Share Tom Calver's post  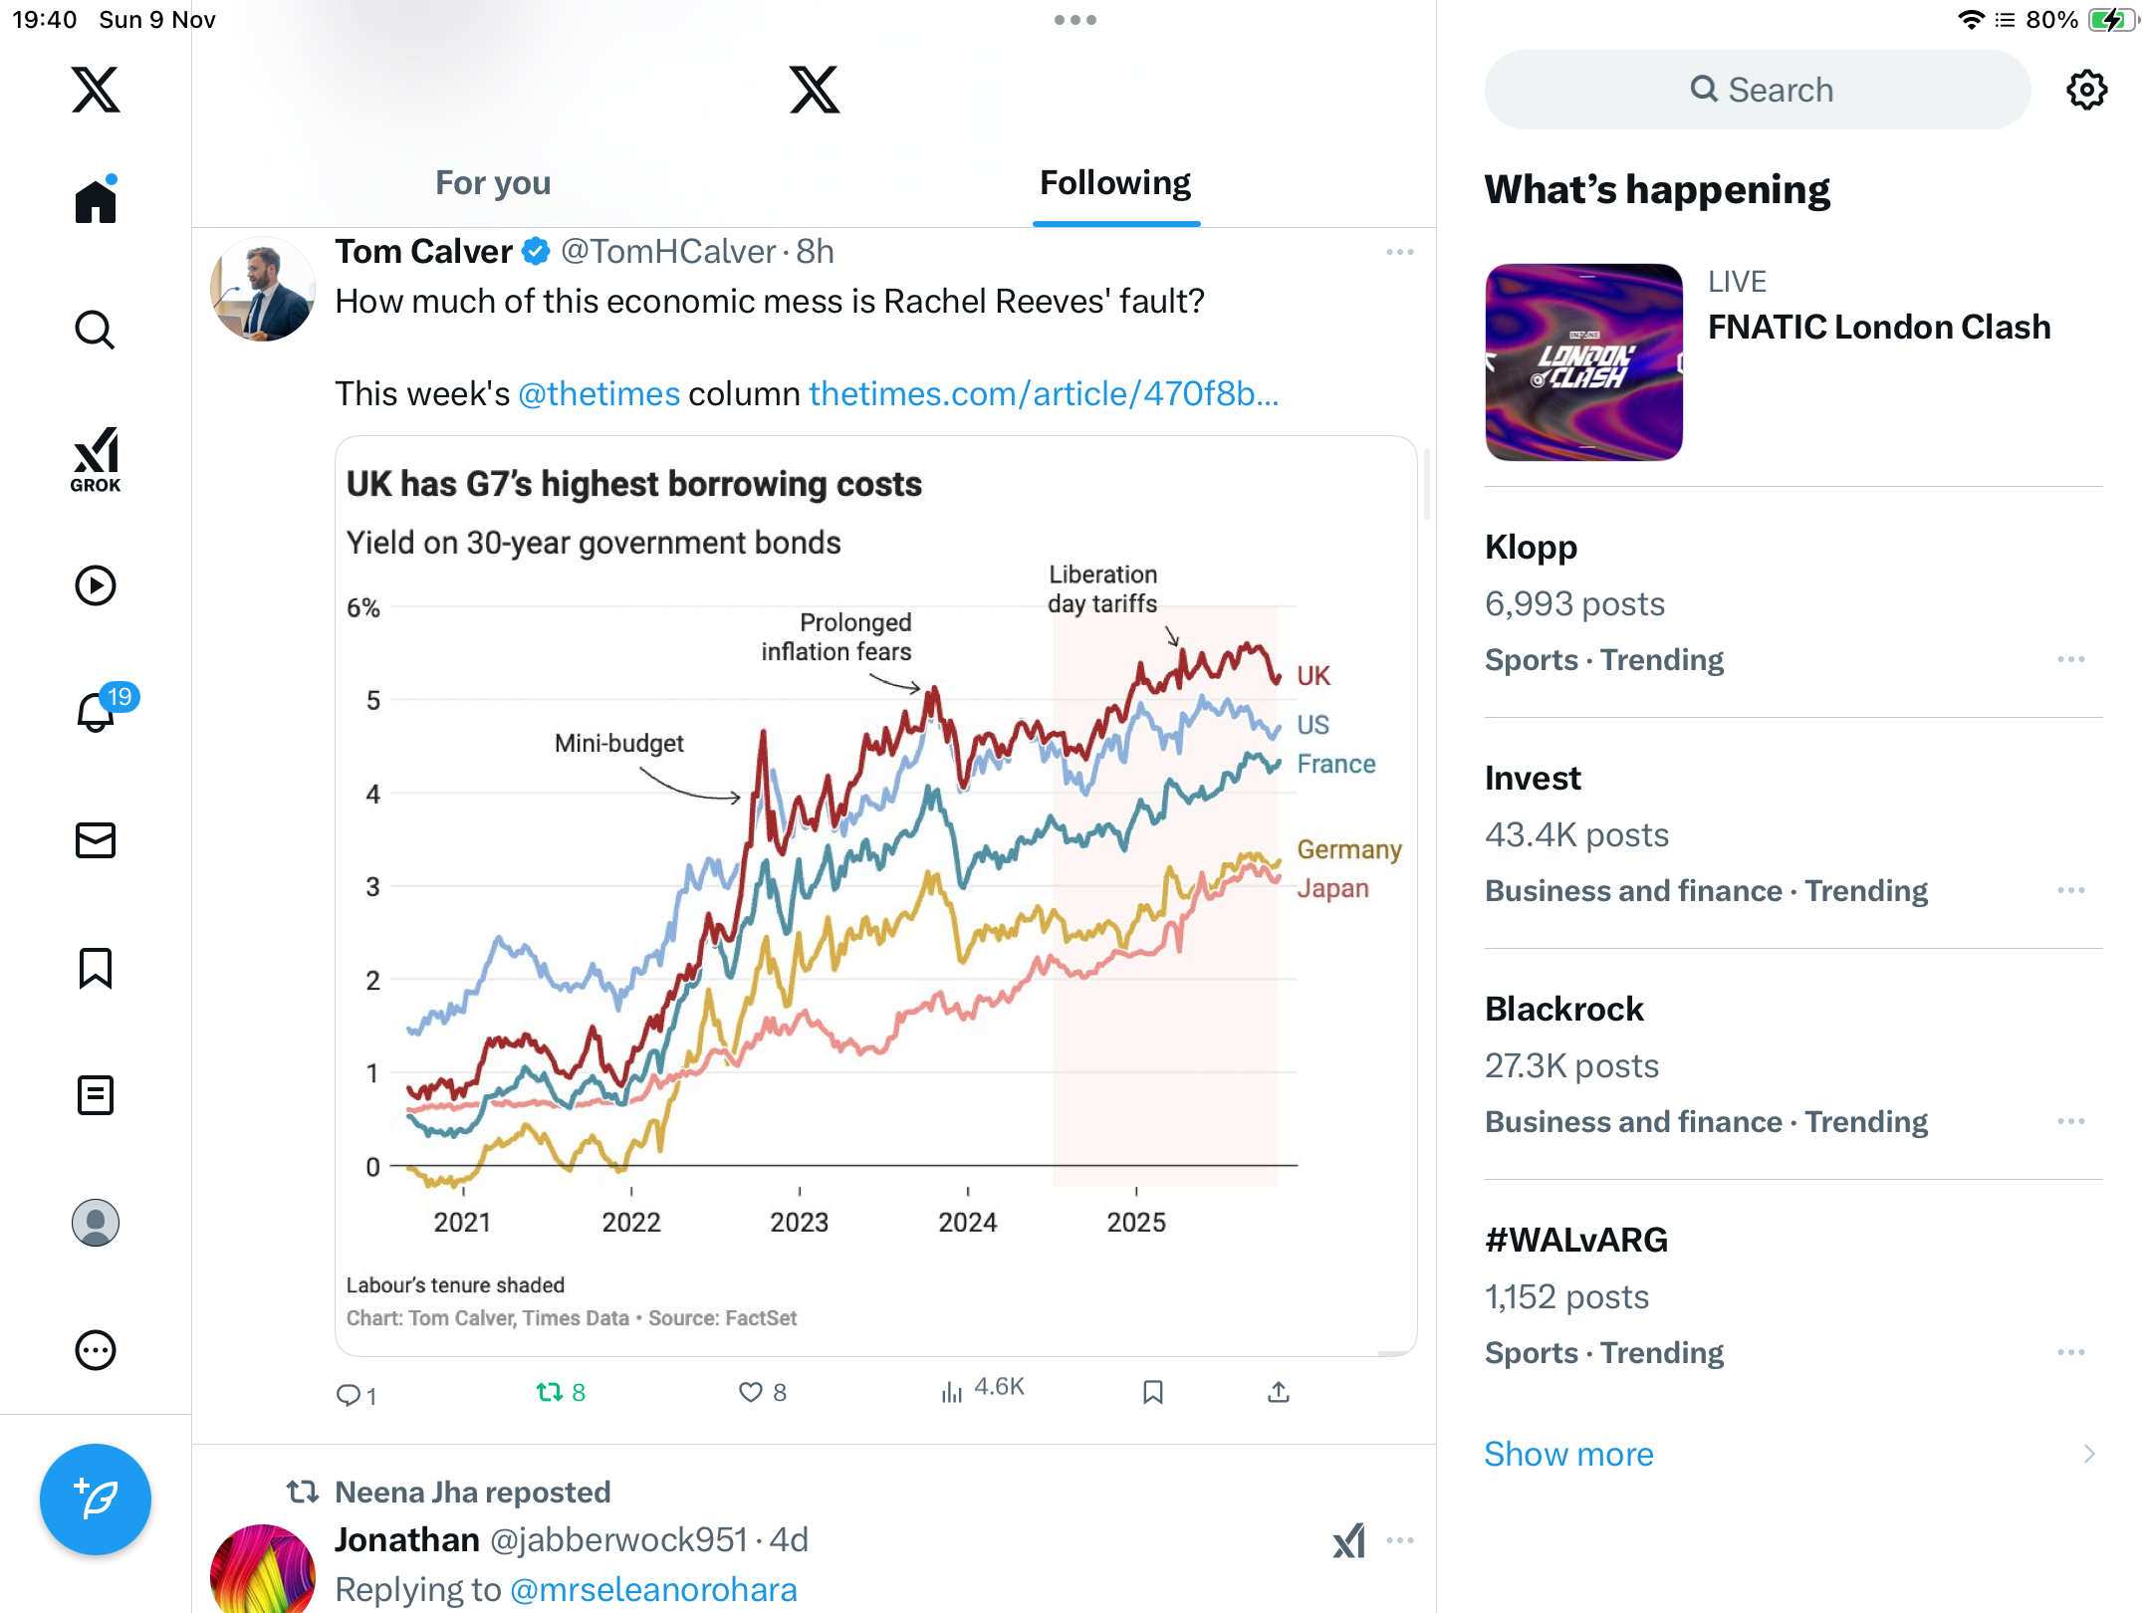[x=1279, y=1392]
